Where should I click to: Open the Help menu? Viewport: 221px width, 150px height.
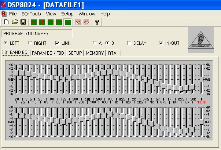point(105,14)
